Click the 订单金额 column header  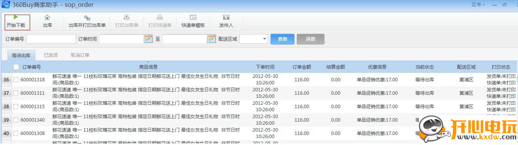(x=301, y=67)
